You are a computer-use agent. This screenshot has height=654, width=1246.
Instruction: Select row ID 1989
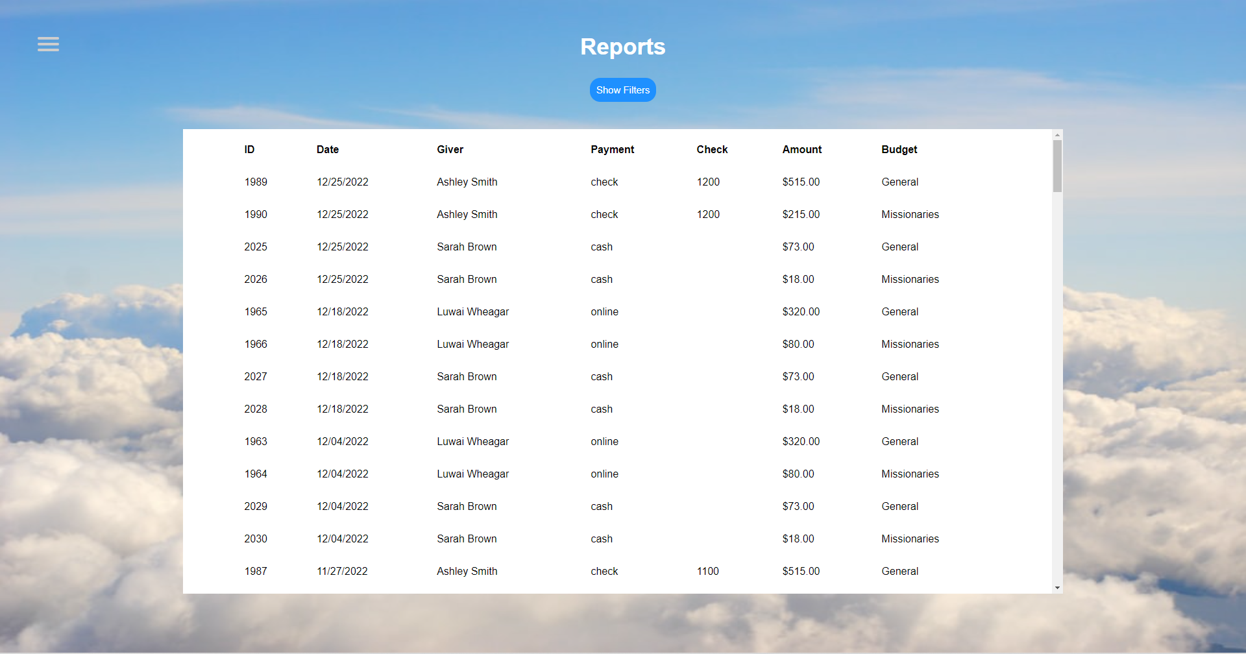click(617, 182)
